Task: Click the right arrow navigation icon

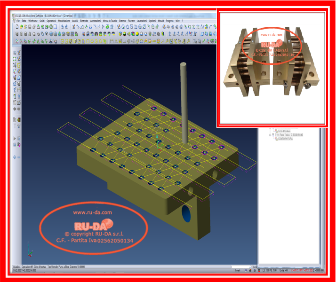Action: pos(19,109)
